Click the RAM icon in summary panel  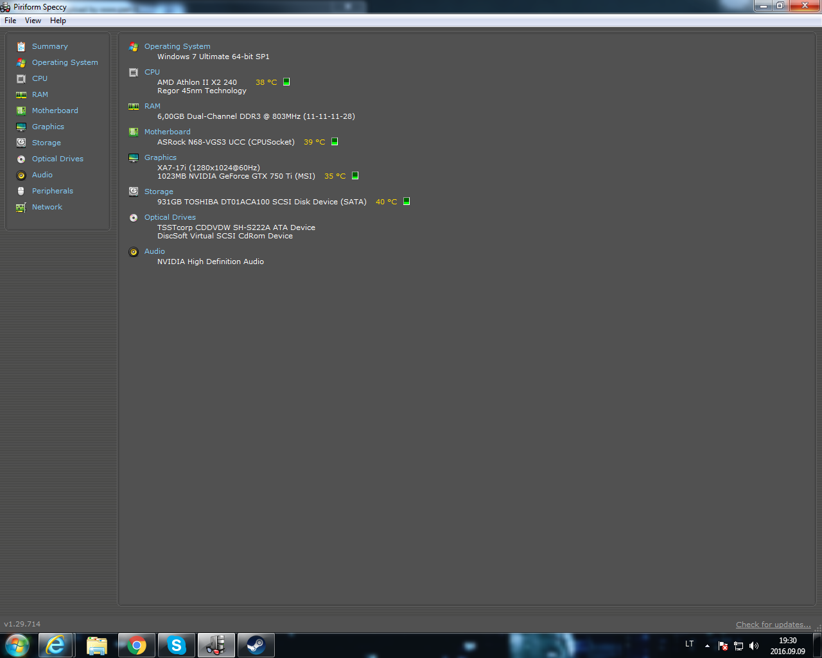point(134,107)
